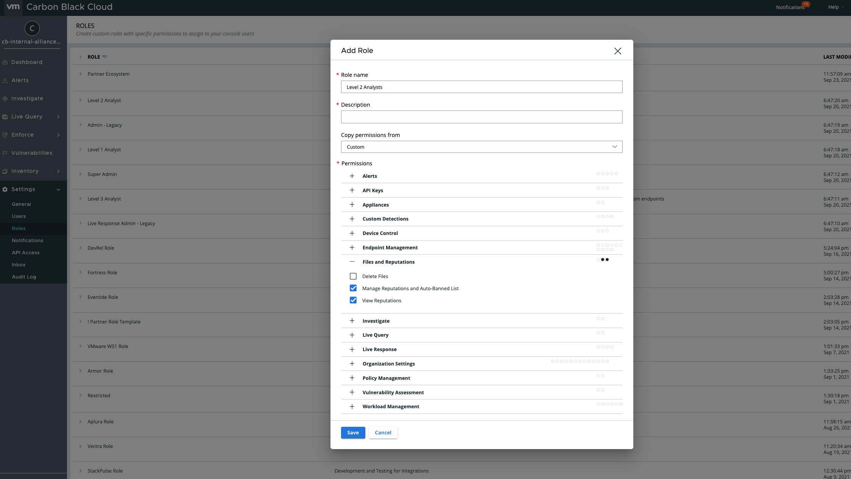Expand the StackPulse Role row

click(x=80, y=471)
